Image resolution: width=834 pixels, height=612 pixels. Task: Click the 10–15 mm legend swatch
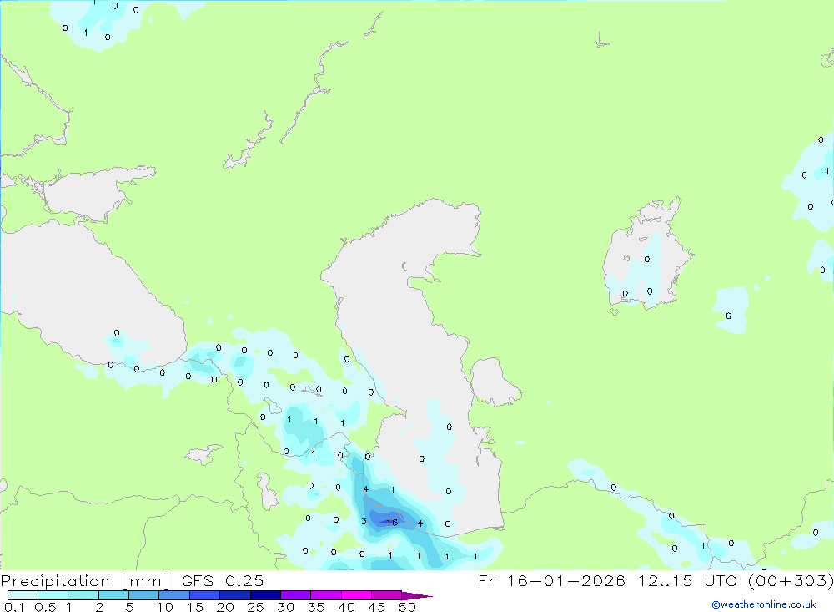[174, 595]
